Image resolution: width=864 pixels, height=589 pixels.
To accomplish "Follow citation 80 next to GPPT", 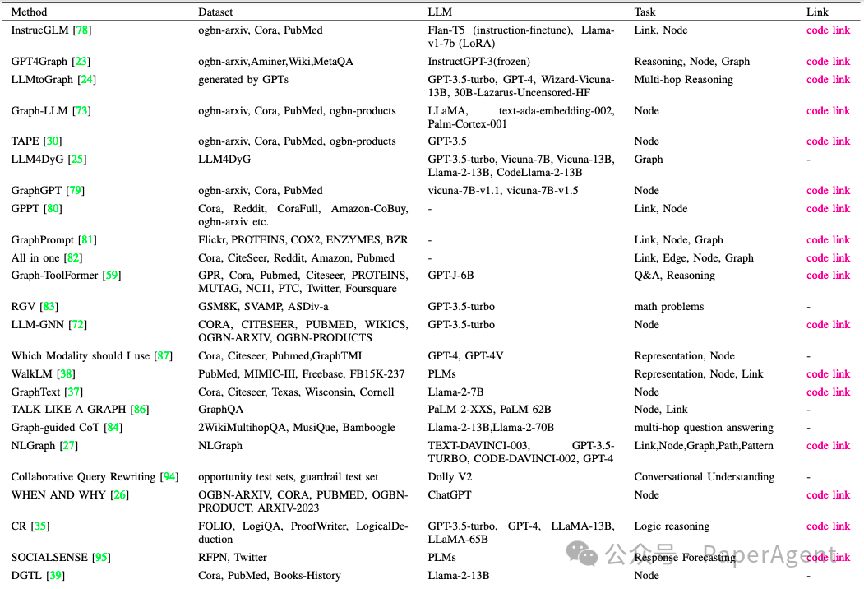I will point(53,208).
